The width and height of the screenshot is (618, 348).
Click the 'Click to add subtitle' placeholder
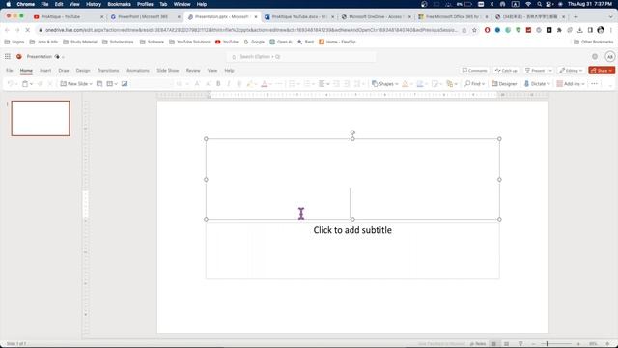click(x=352, y=230)
